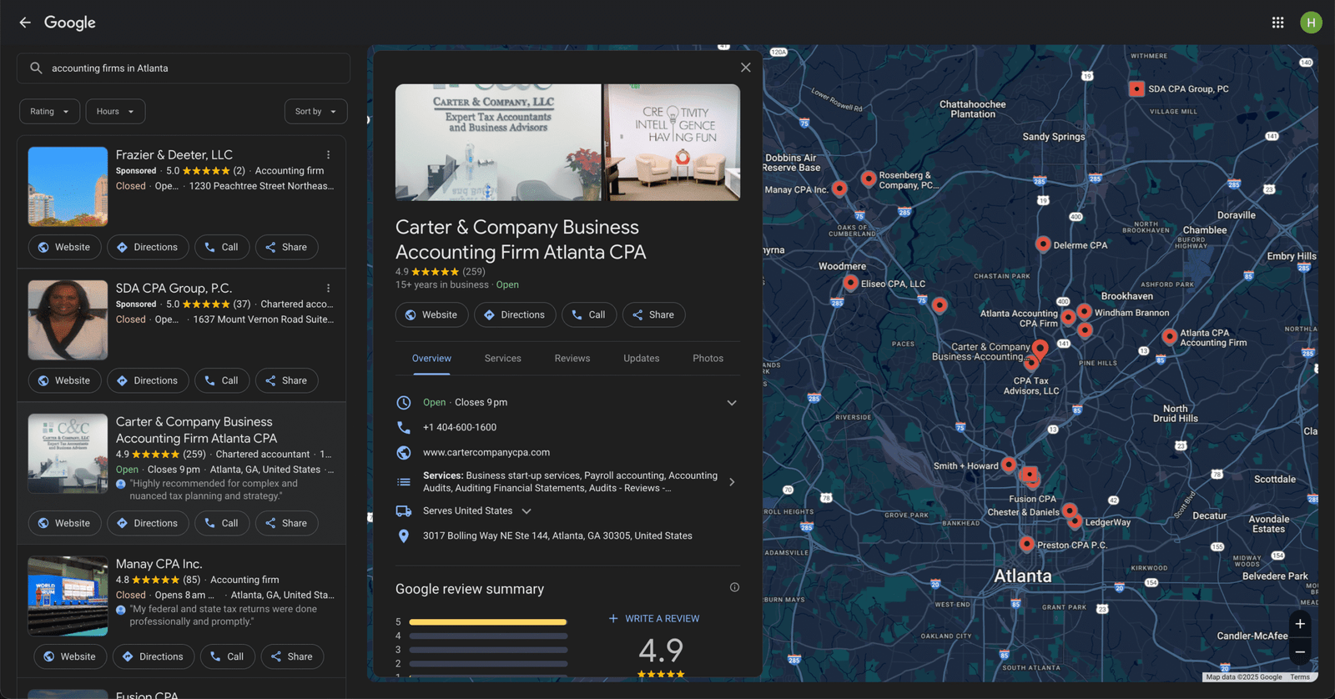Screen dimensions: 1335x699
Task: Click the accounting firms search field
Action: pos(184,68)
